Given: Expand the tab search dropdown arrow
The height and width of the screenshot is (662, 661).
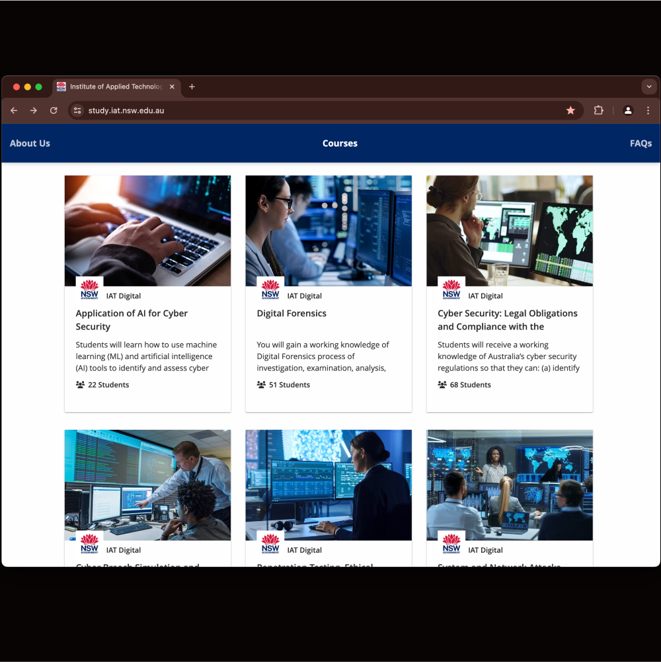Looking at the screenshot, I should pyautogui.click(x=649, y=87).
